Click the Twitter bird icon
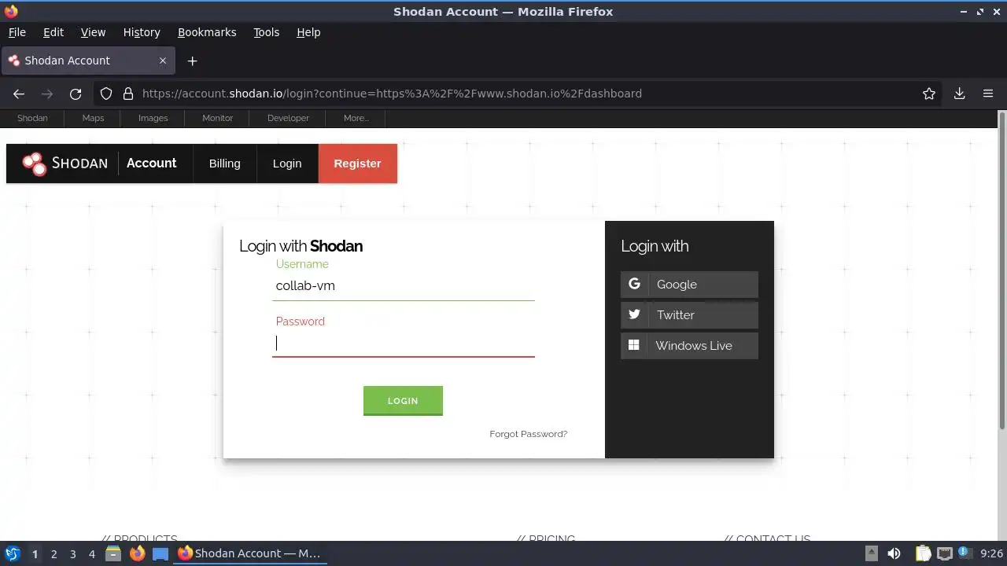The height and width of the screenshot is (566, 1007). click(x=634, y=314)
